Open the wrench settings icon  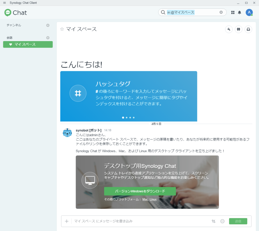coord(229,29)
